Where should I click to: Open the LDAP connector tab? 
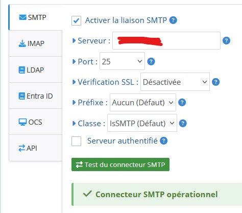[x=35, y=69]
